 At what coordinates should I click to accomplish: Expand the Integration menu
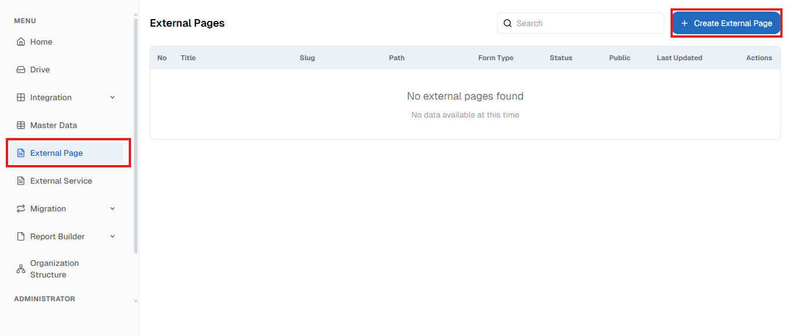pyautogui.click(x=112, y=97)
